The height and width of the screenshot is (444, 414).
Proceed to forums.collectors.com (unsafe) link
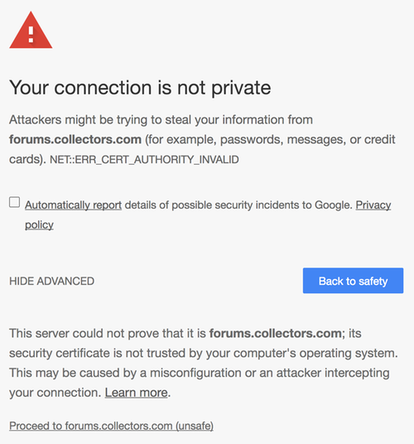coord(111,426)
